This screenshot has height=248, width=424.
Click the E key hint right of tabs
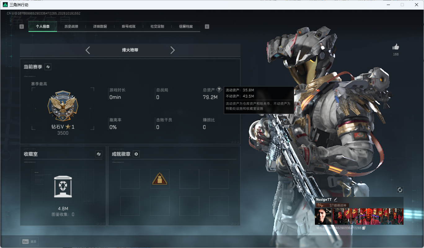[207, 27]
